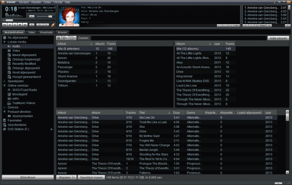Open the Afspelen menu
The height and width of the screenshot is (185, 292).
[x=36, y=2]
